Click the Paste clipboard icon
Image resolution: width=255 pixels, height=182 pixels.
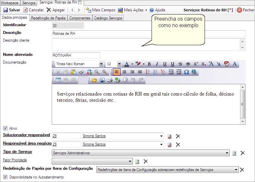pyautogui.click(x=74, y=72)
